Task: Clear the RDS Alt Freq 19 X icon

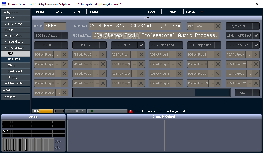Action: pos(64,83)
